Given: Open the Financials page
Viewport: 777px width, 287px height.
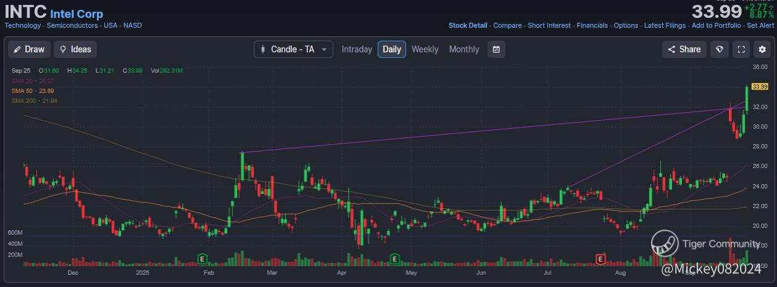Looking at the screenshot, I should point(592,25).
